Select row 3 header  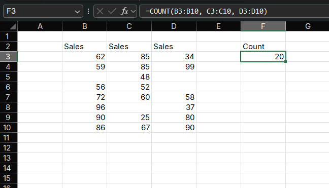click(x=9, y=57)
